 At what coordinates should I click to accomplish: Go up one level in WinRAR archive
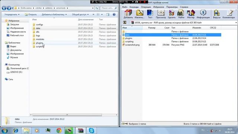[125, 22]
